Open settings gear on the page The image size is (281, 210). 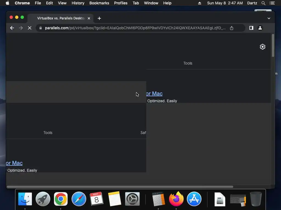263,47
